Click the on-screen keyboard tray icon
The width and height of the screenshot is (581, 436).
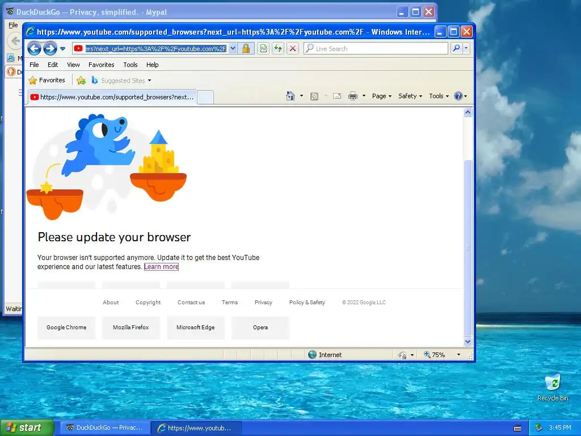pos(517,428)
